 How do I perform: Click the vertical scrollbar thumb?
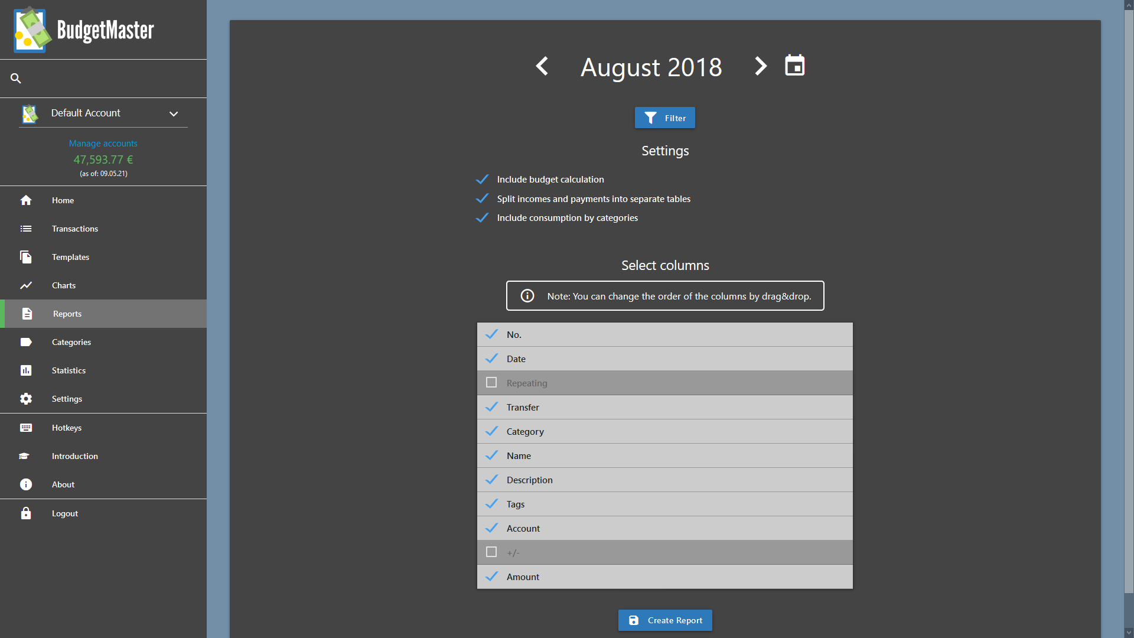(1129, 301)
